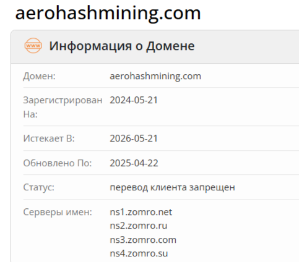Click the Обновлено По label
This screenshot has width=299, height=262.
point(58,163)
